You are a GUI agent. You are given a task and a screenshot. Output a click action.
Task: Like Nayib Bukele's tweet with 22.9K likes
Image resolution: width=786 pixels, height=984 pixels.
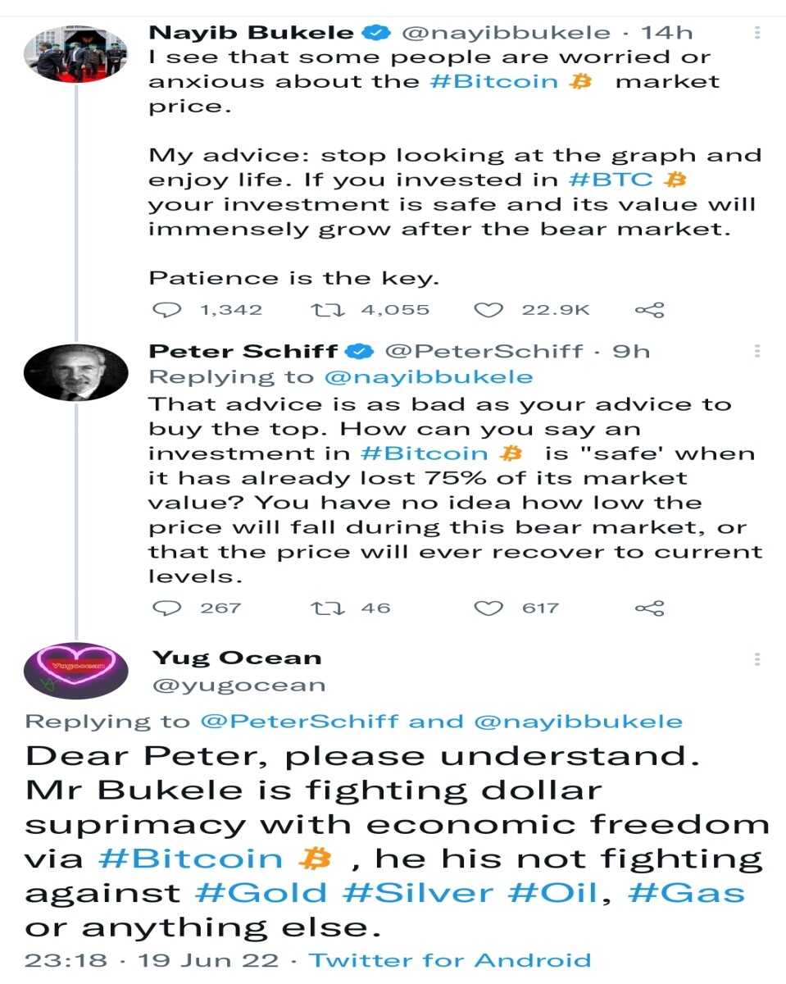point(488,310)
